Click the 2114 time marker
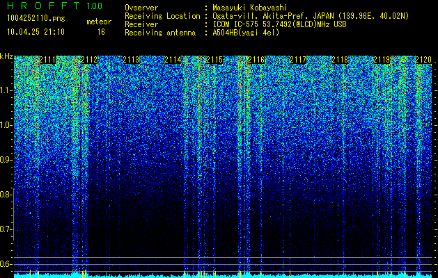The width and height of the screenshot is (438, 278). [173, 60]
